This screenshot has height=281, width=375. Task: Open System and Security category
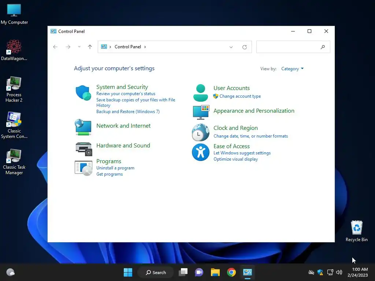point(122,87)
